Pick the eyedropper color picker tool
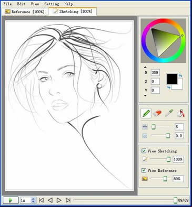The image size is (192, 207). tap(169, 113)
